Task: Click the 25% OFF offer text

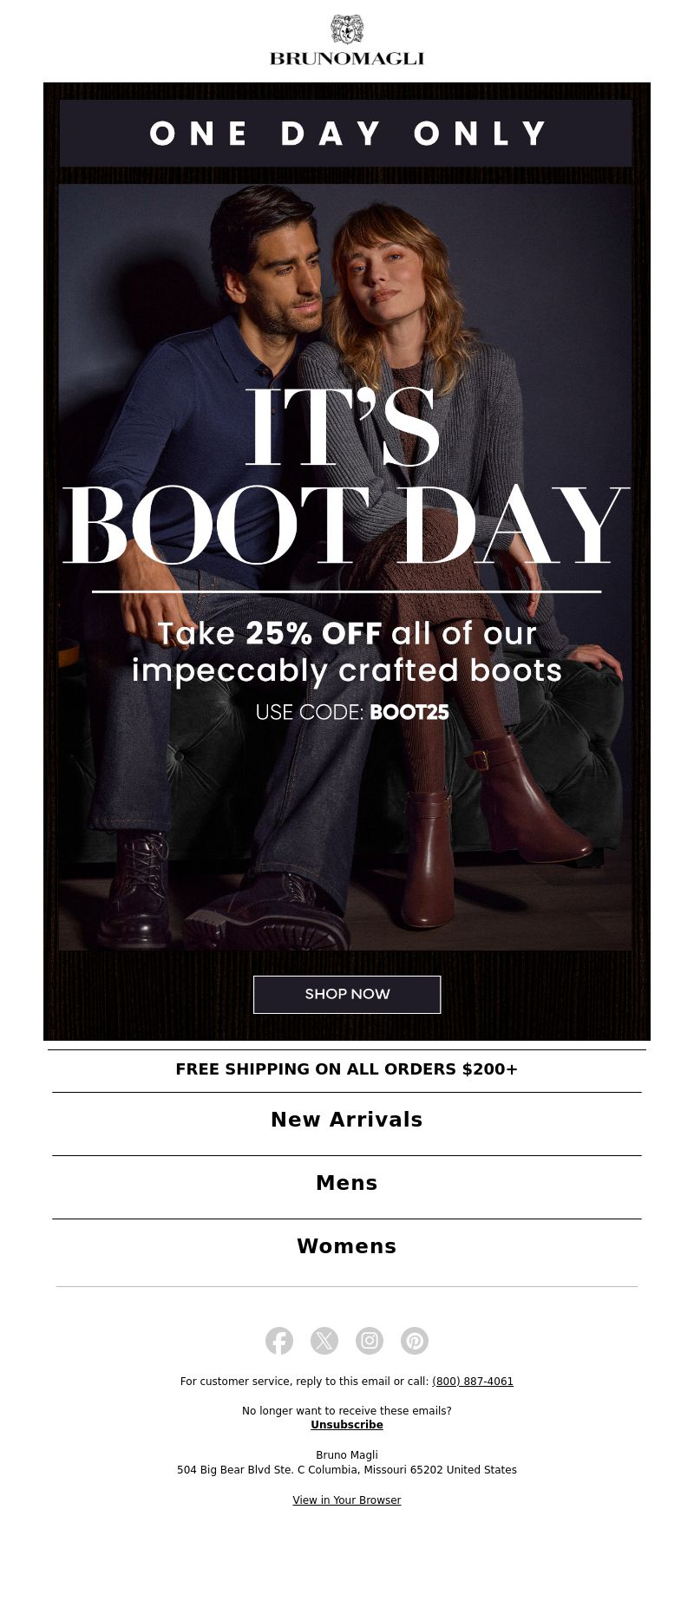Action: pyautogui.click(x=314, y=633)
